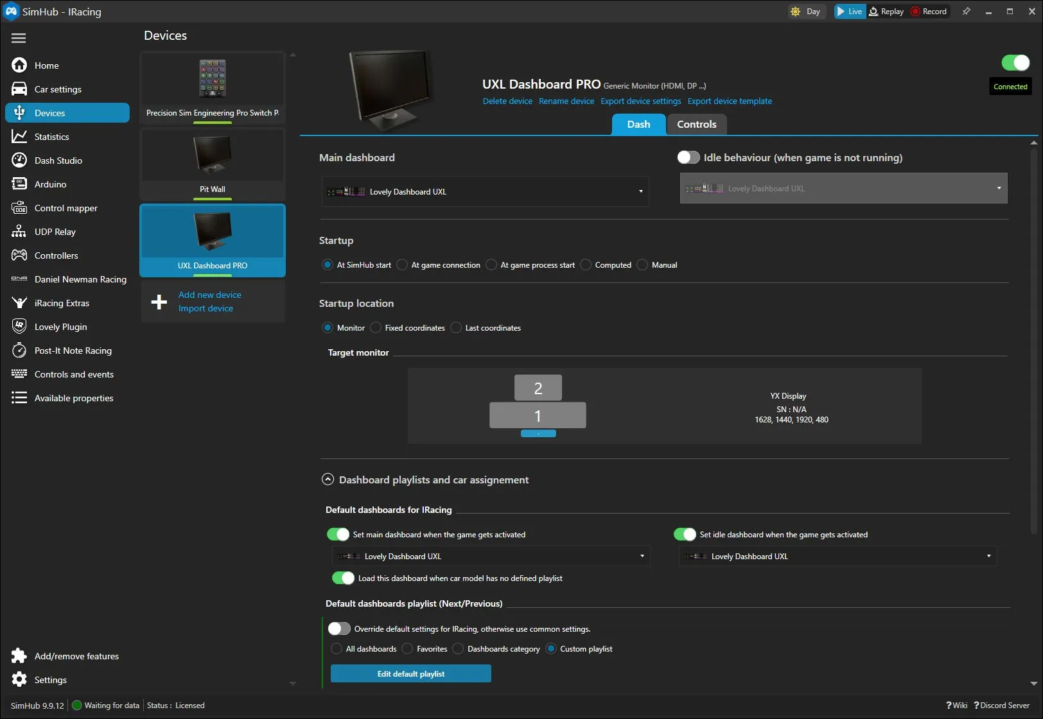Screen dimensions: 1043x719
Task: Click the sun icon for Day mode
Action: [796, 12]
